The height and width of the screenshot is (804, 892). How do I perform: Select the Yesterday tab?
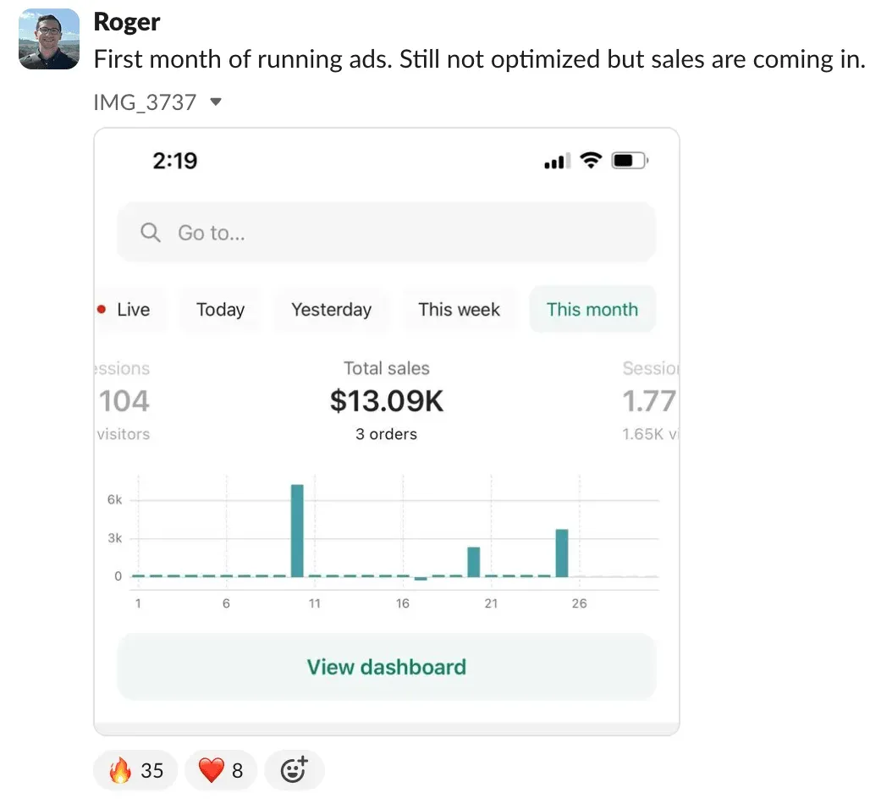point(331,310)
